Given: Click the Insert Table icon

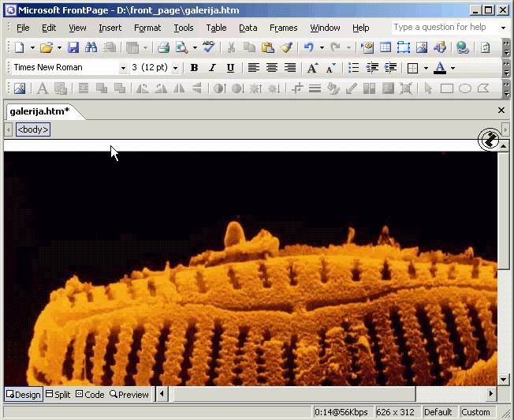Looking at the screenshot, I should coord(385,48).
